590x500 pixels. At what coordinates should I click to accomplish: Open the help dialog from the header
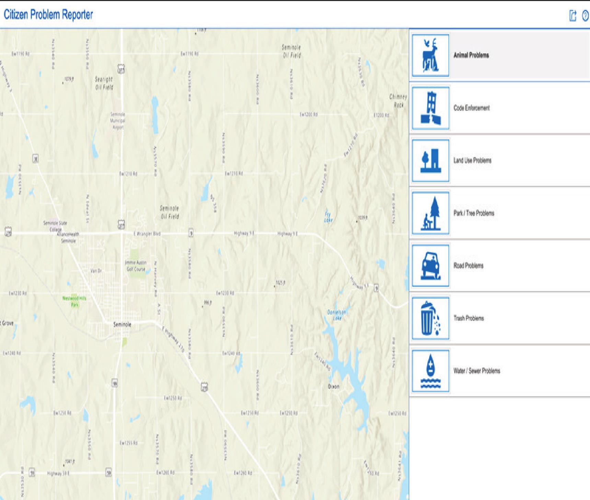(x=585, y=15)
